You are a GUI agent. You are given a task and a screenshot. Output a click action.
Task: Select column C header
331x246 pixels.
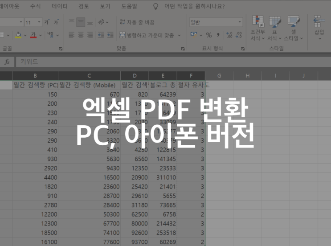[x=89, y=76]
